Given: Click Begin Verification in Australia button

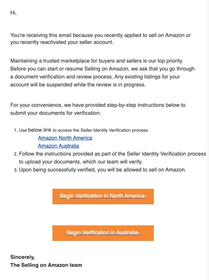Looking at the screenshot, I should [103, 233].
